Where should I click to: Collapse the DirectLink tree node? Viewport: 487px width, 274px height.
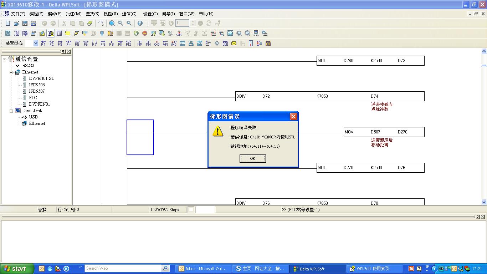pos(11,111)
